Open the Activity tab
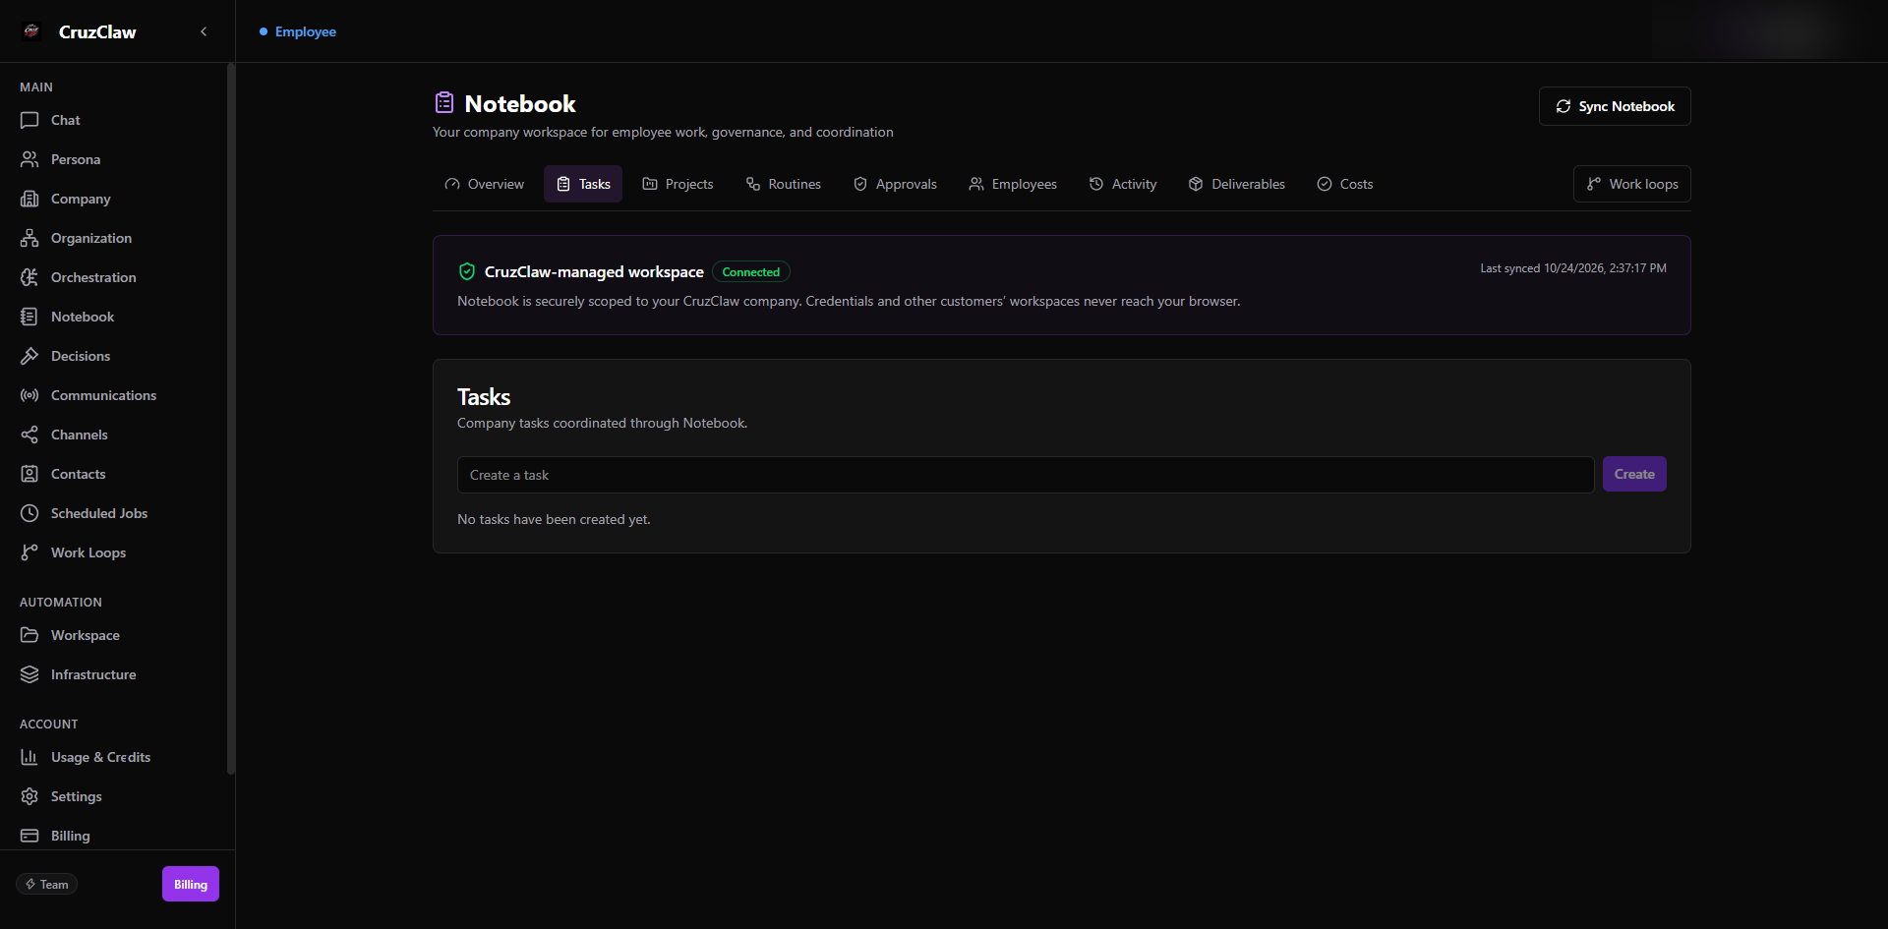The height and width of the screenshot is (929, 1888). pyautogui.click(x=1123, y=184)
